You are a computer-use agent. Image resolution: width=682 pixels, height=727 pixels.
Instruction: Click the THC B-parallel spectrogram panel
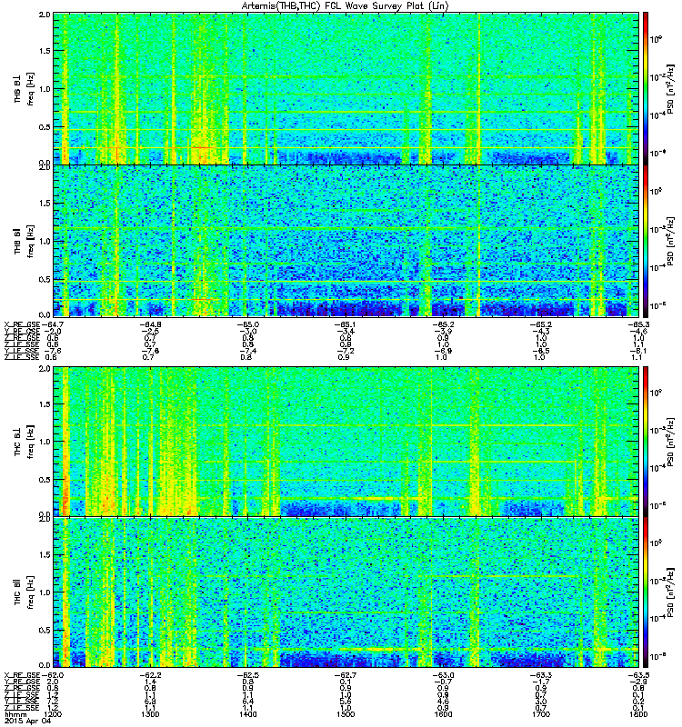coord(346,593)
